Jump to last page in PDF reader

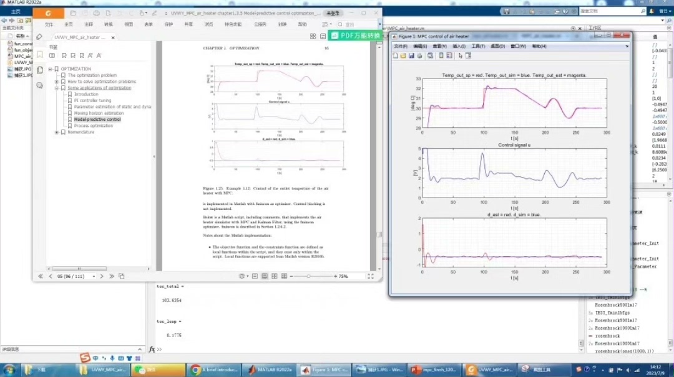112,277
